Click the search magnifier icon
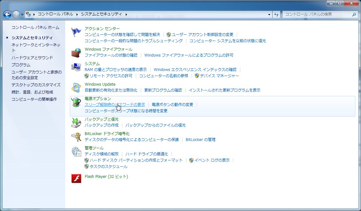 (x=354, y=14)
